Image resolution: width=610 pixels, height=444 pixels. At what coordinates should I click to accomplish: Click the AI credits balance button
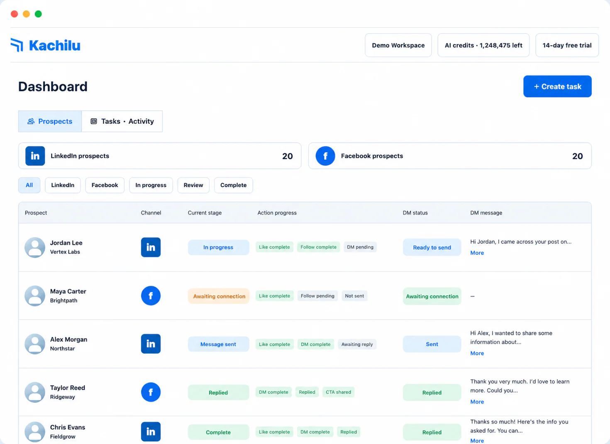[483, 45]
